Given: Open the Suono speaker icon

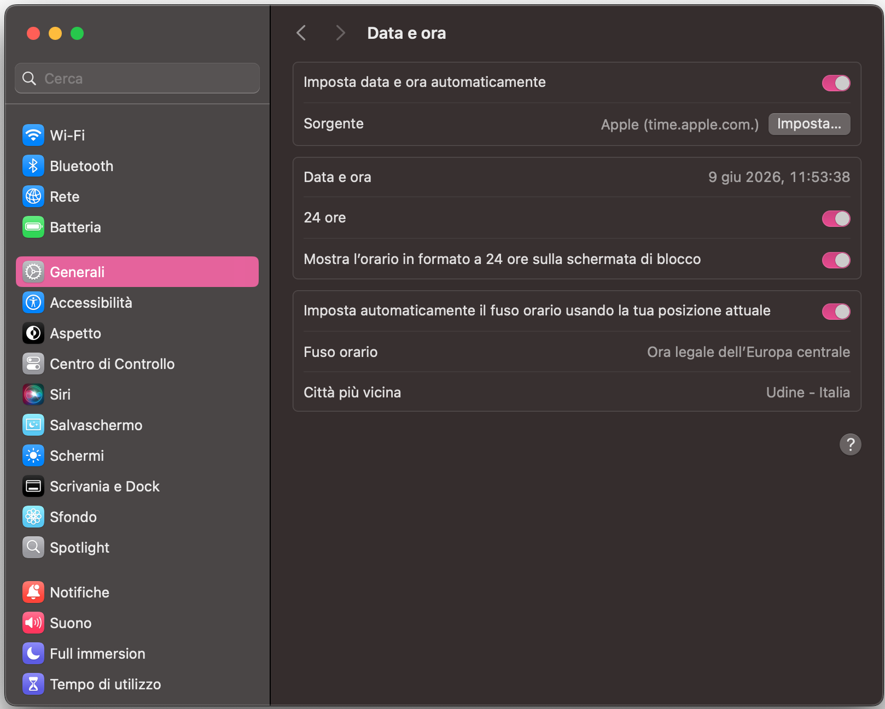Looking at the screenshot, I should click(33, 623).
